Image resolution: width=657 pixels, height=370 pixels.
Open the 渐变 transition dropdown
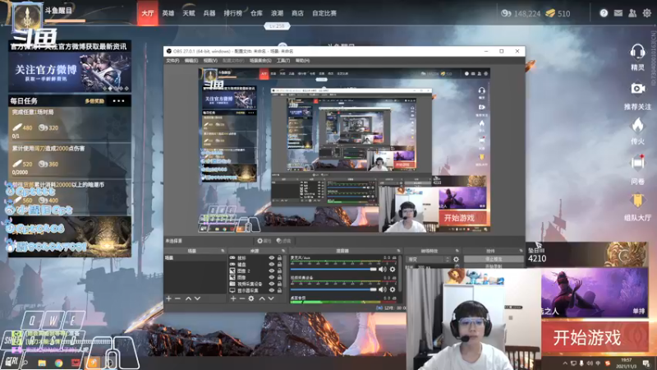pos(428,260)
